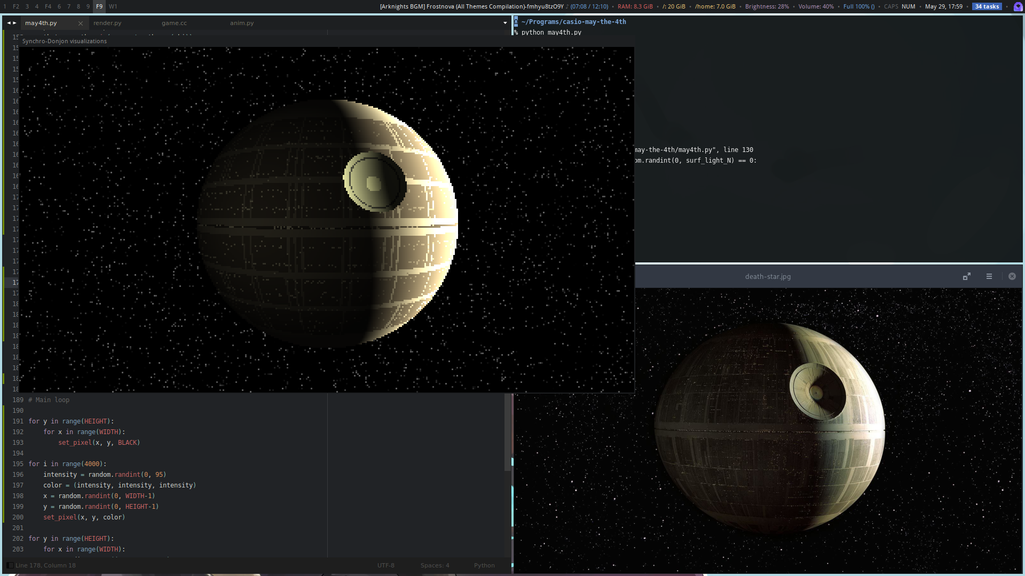Click 'y = random.randint(0, HEIGHT-1)' line
The width and height of the screenshot is (1025, 576).
[x=101, y=507]
